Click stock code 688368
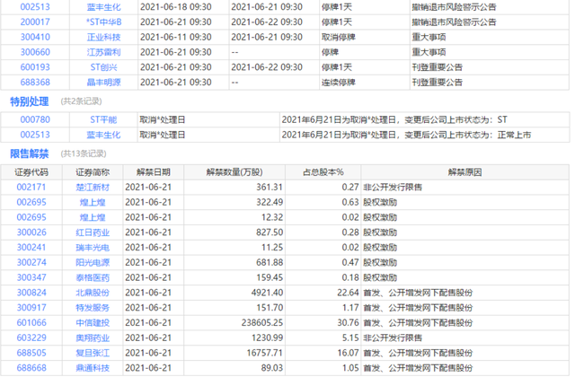The height and width of the screenshot is (377, 575). pos(35,82)
